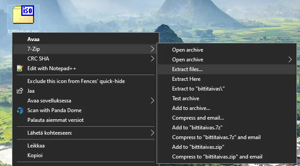This screenshot has width=300, height=166.
Task: Select Compress to "bittitaivas.7z" and email
Action: 227,137
